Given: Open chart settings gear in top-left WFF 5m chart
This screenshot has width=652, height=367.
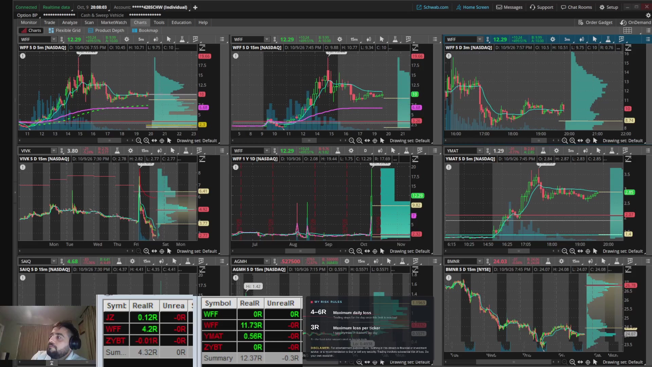Looking at the screenshot, I should (127, 39).
